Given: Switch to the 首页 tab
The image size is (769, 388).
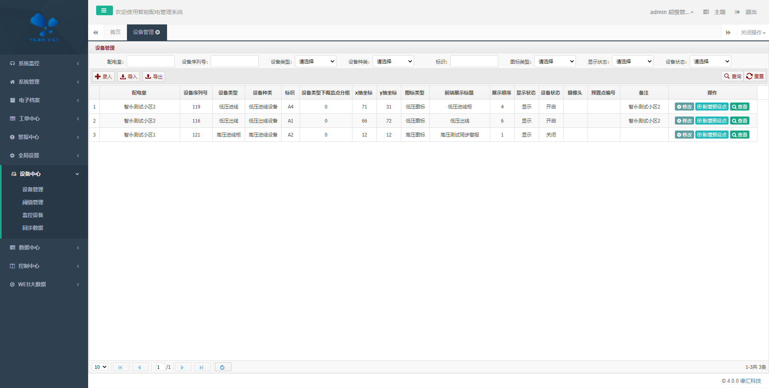Looking at the screenshot, I should point(115,32).
